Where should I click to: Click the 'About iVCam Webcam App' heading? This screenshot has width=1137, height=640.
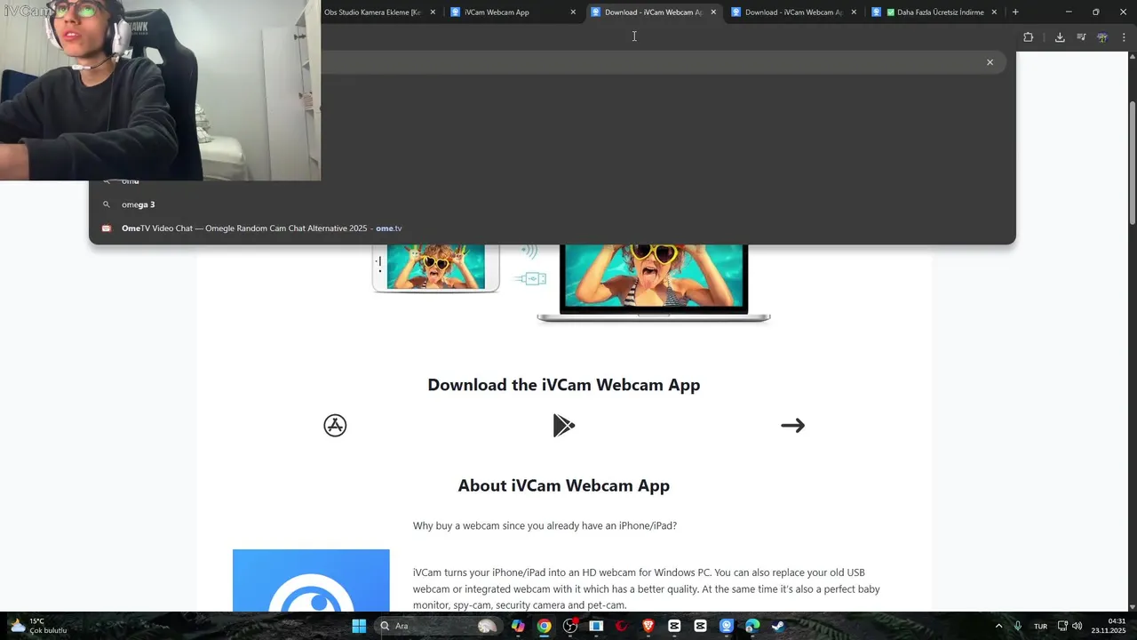click(x=564, y=485)
